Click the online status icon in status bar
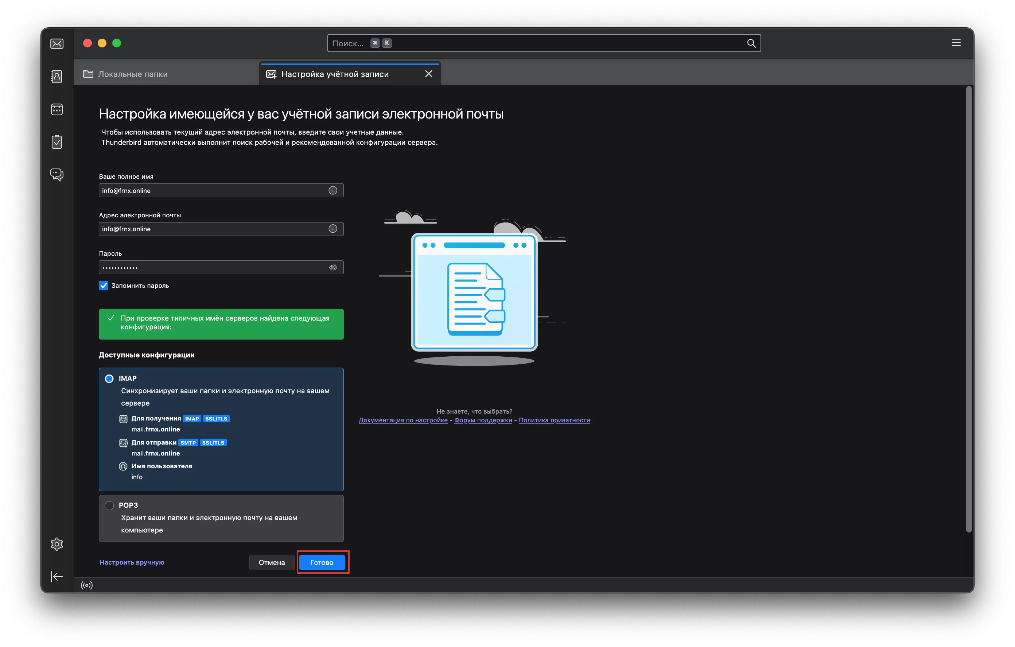1015x647 pixels. click(87, 585)
